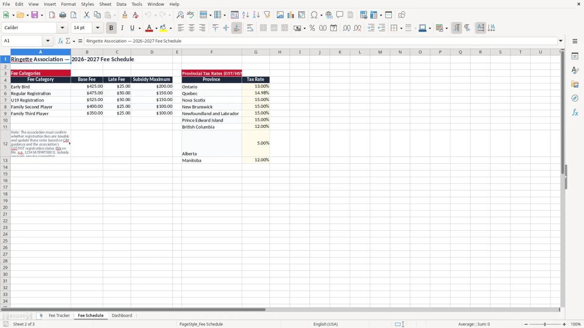Expand the Borders dropdown arrow
The height and width of the screenshot is (328, 584).
pos(401,28)
